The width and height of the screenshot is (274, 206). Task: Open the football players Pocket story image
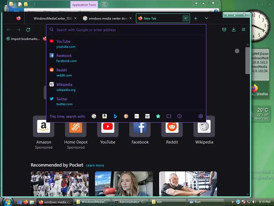coord(60,184)
